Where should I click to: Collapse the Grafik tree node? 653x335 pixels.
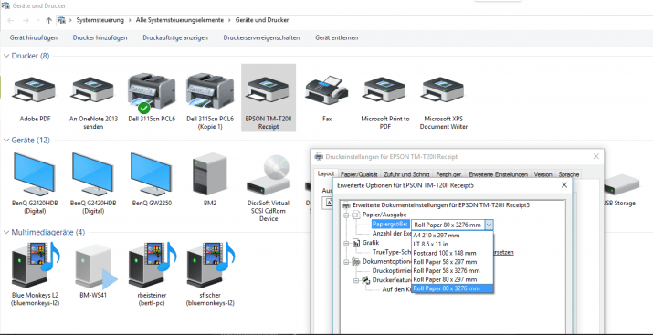[x=346, y=243]
